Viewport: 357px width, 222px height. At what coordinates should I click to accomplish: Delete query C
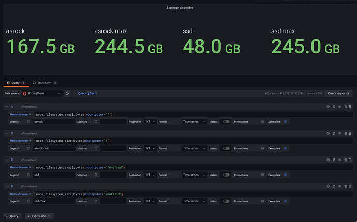pos(346,133)
